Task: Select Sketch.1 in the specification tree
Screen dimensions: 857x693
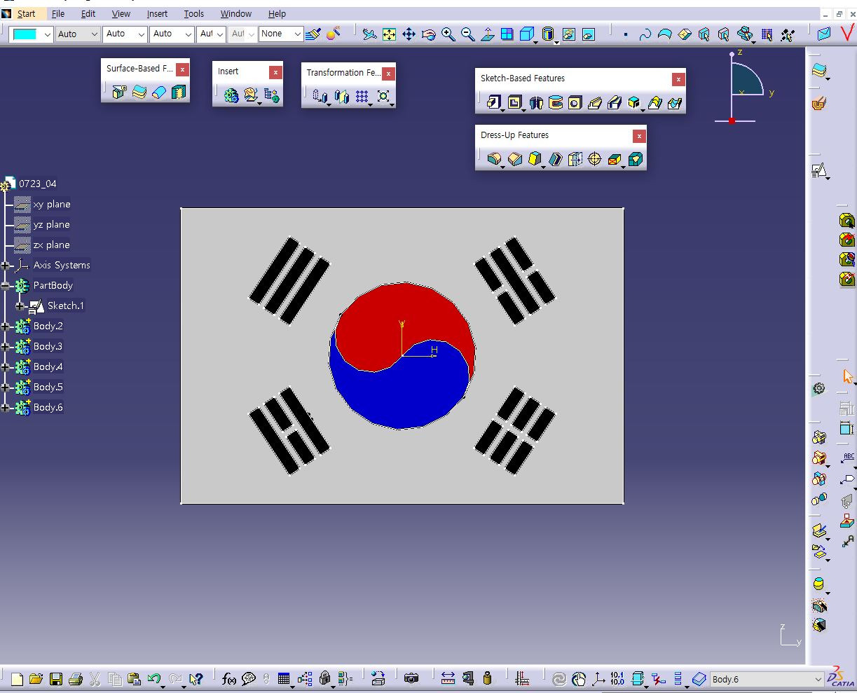Action: (65, 306)
